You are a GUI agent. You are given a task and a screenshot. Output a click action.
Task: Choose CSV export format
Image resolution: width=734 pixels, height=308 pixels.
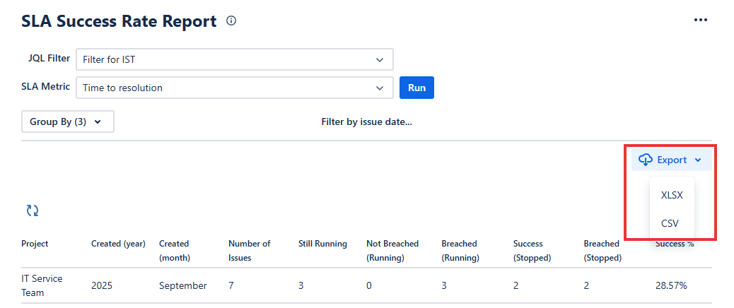click(669, 223)
